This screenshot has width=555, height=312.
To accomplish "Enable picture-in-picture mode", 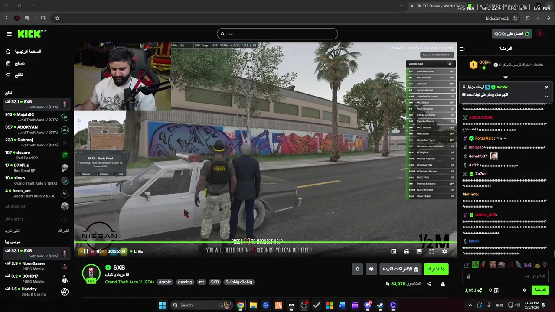I will point(394,251).
